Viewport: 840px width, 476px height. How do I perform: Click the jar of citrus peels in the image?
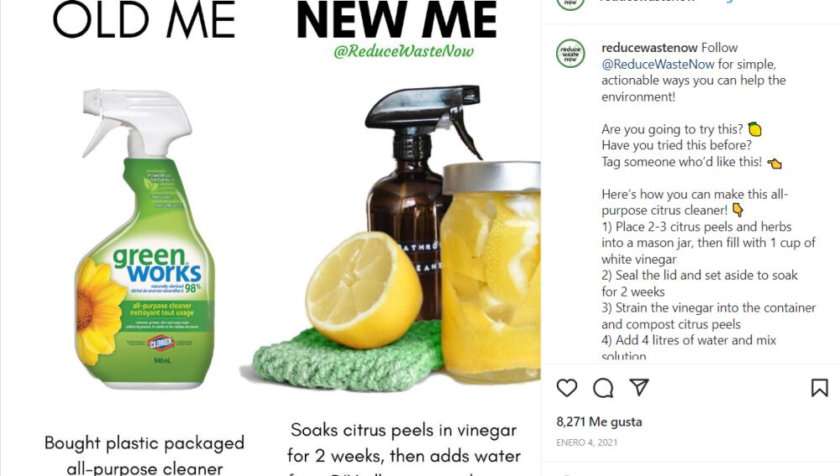(491, 273)
